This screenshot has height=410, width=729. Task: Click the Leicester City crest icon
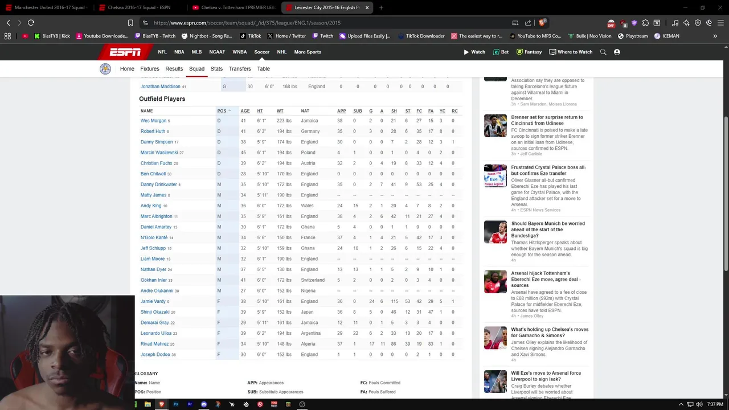pos(105,69)
